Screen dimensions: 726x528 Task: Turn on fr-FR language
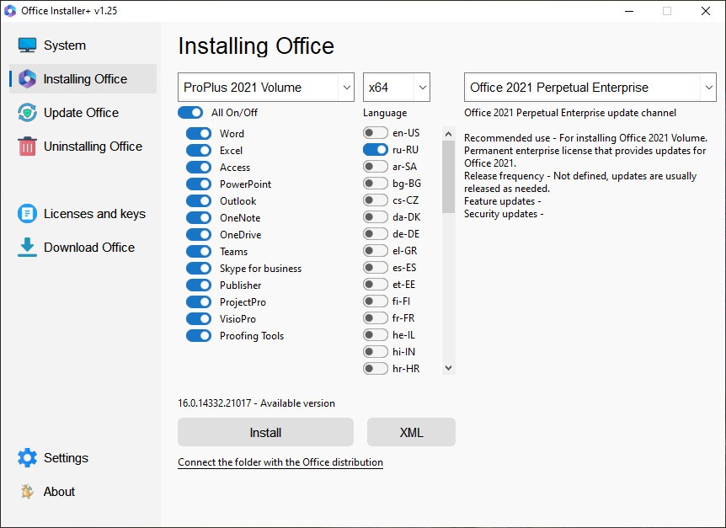(376, 318)
